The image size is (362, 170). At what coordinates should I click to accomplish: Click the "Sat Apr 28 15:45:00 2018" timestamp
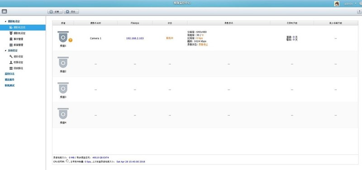[131, 162]
